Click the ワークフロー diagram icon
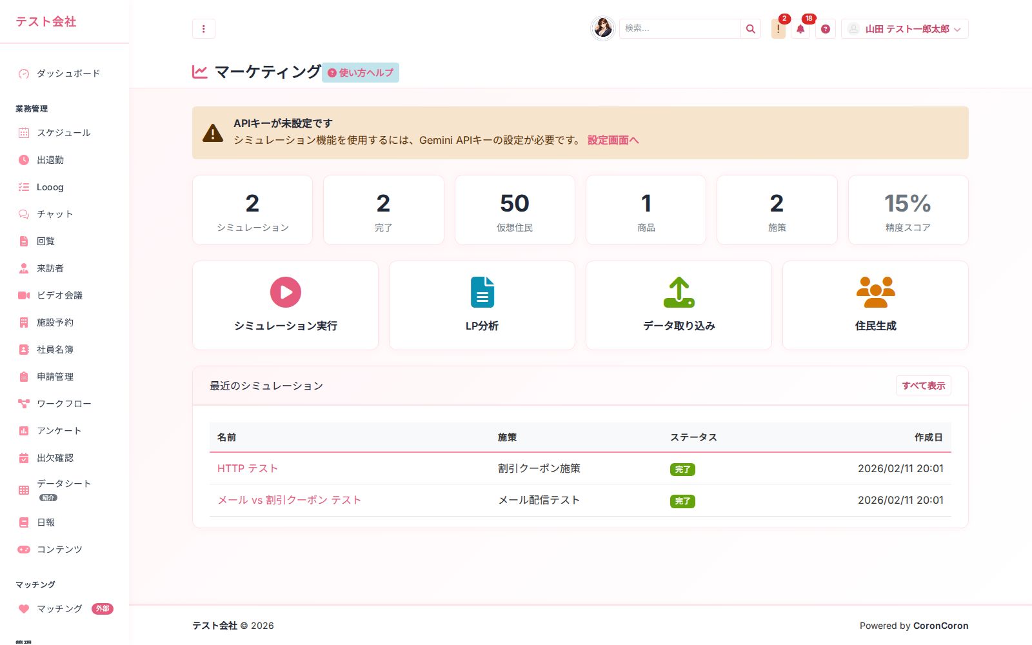The image size is (1032, 645). click(x=24, y=404)
